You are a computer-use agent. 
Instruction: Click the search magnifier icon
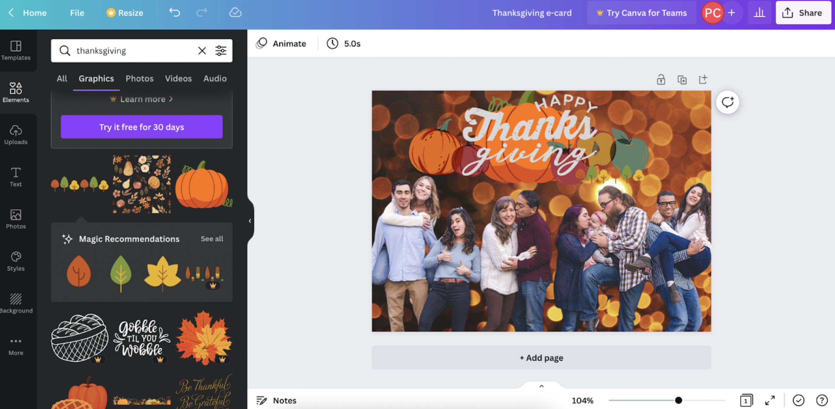coord(65,51)
